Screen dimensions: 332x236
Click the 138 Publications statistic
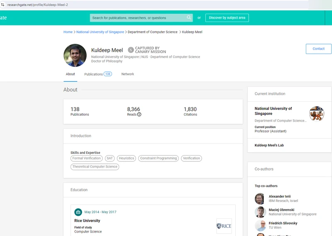tap(80, 112)
